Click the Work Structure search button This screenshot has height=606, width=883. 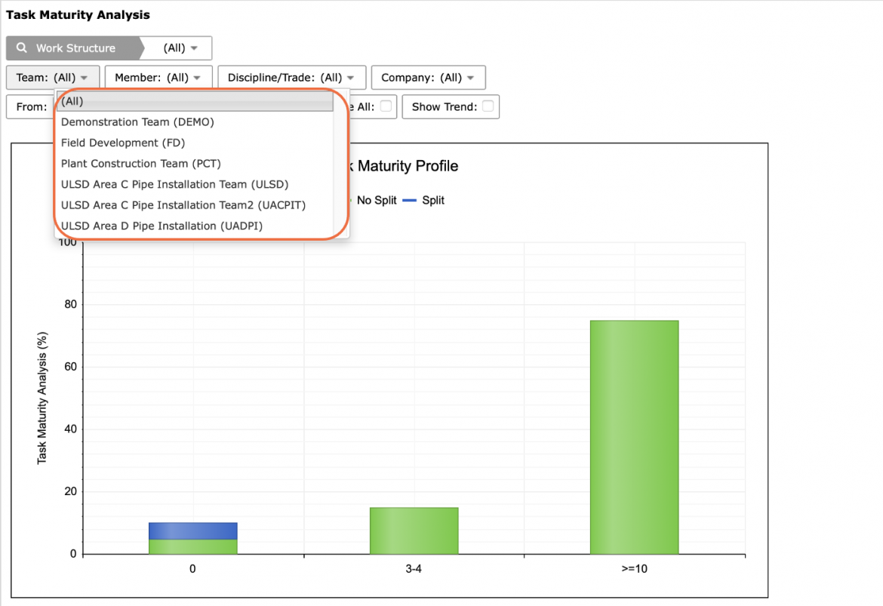coord(75,48)
